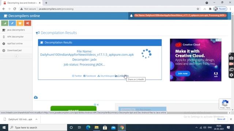Click the reCAPTCHA badge
234x131 pixels.
point(225,104)
